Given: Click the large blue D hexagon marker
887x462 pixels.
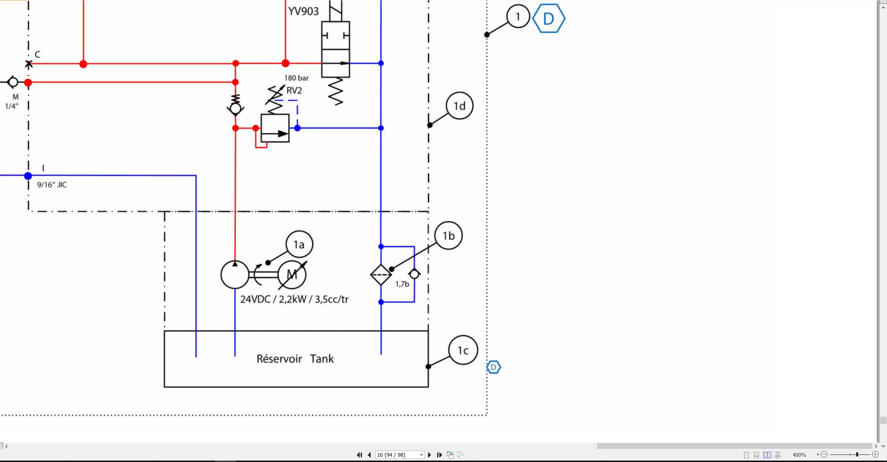Looking at the screenshot, I should coord(549,18).
